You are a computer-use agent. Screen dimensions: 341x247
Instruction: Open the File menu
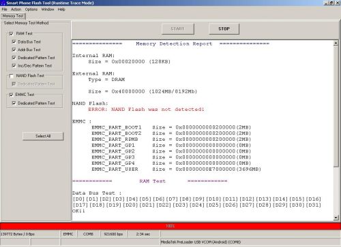(5, 10)
